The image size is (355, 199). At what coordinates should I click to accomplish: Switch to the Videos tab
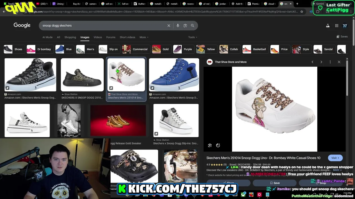[x=98, y=37]
